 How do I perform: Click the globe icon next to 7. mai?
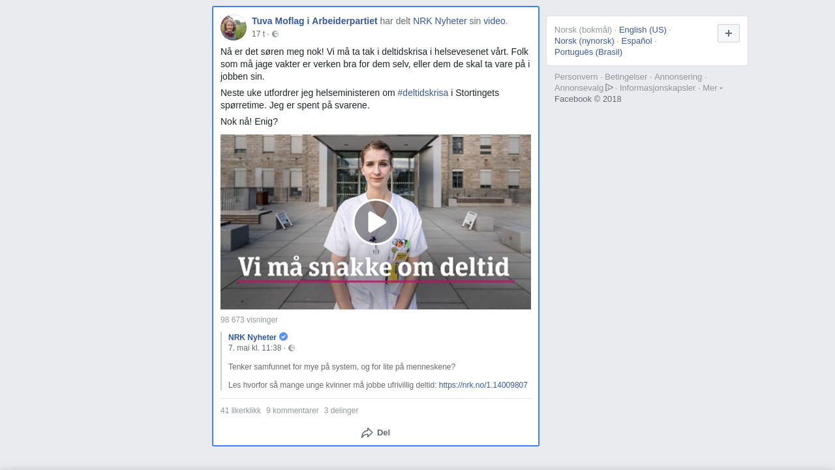[x=292, y=348]
